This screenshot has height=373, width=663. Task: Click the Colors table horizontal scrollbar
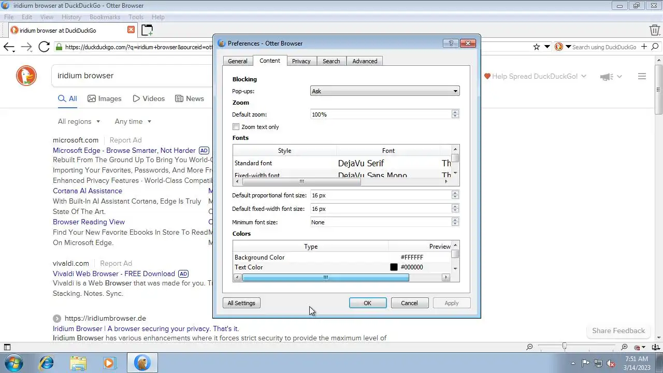pyautogui.click(x=325, y=278)
